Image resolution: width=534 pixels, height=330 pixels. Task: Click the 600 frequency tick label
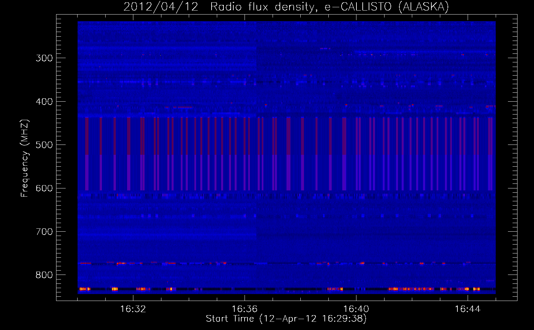point(44,188)
